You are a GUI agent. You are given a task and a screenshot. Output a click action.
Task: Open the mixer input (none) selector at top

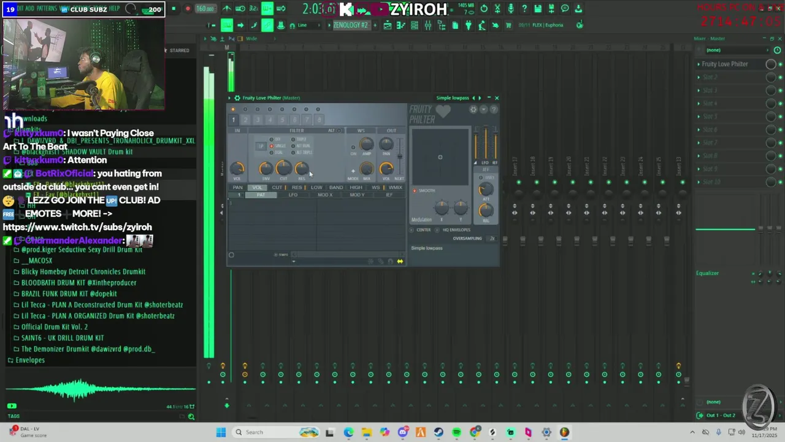(739, 50)
